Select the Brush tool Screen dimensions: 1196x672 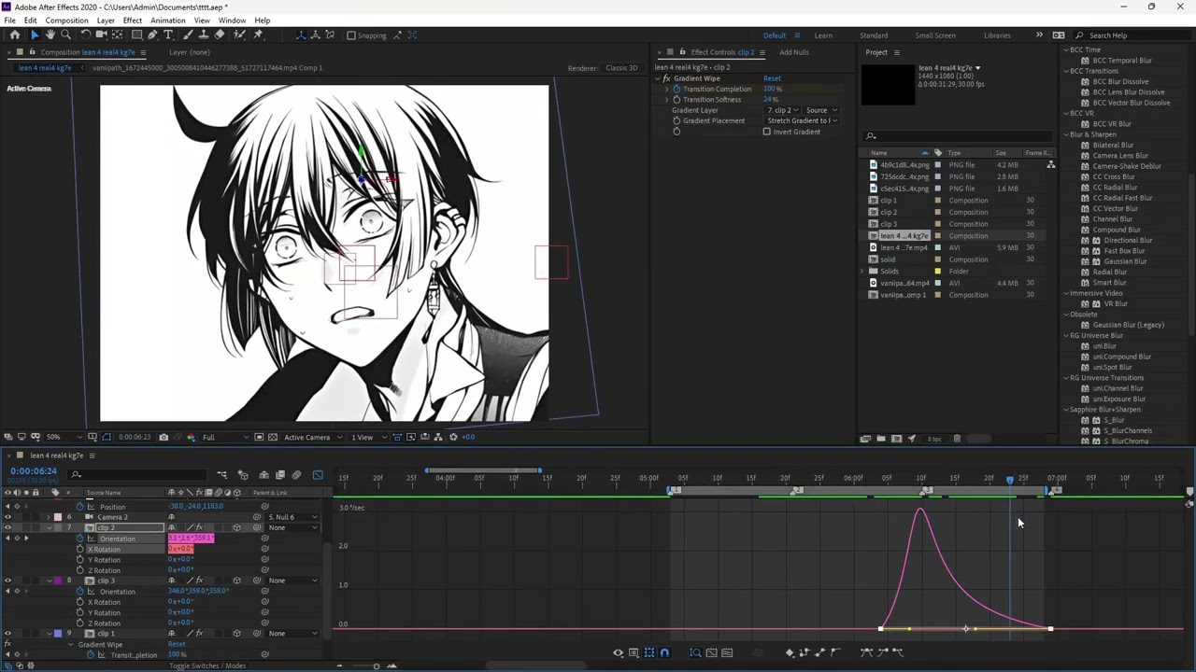coord(188,35)
